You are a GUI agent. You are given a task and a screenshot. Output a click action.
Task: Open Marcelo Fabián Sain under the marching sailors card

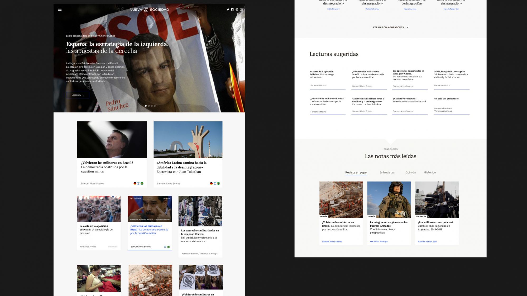point(427,241)
